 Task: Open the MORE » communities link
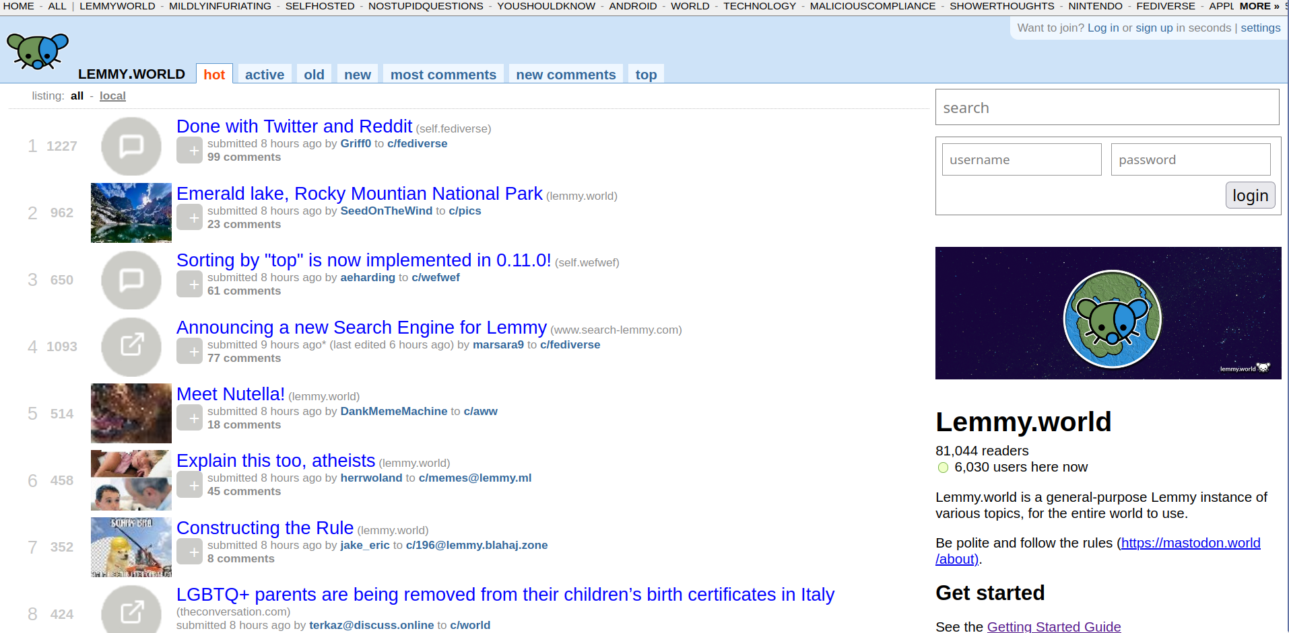point(1259,6)
